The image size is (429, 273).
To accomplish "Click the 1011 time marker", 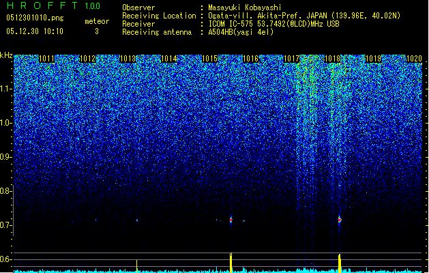I will (x=46, y=59).
